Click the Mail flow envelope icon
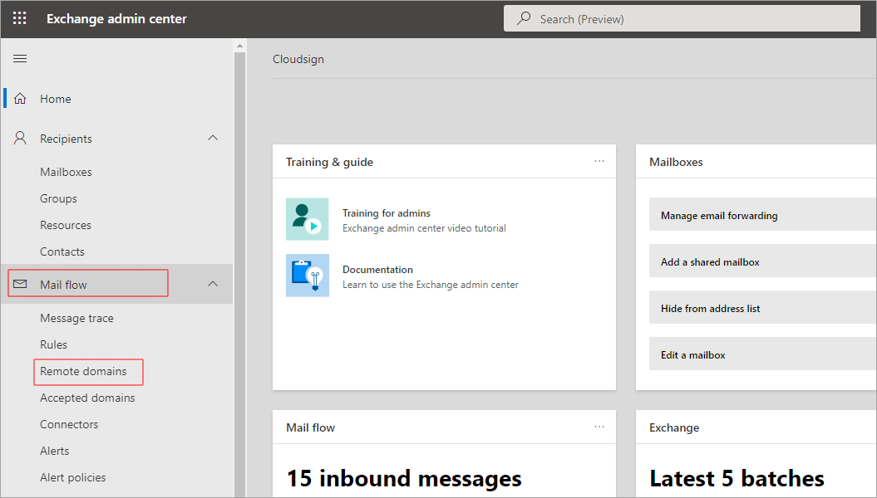This screenshot has width=877, height=498. [x=21, y=285]
